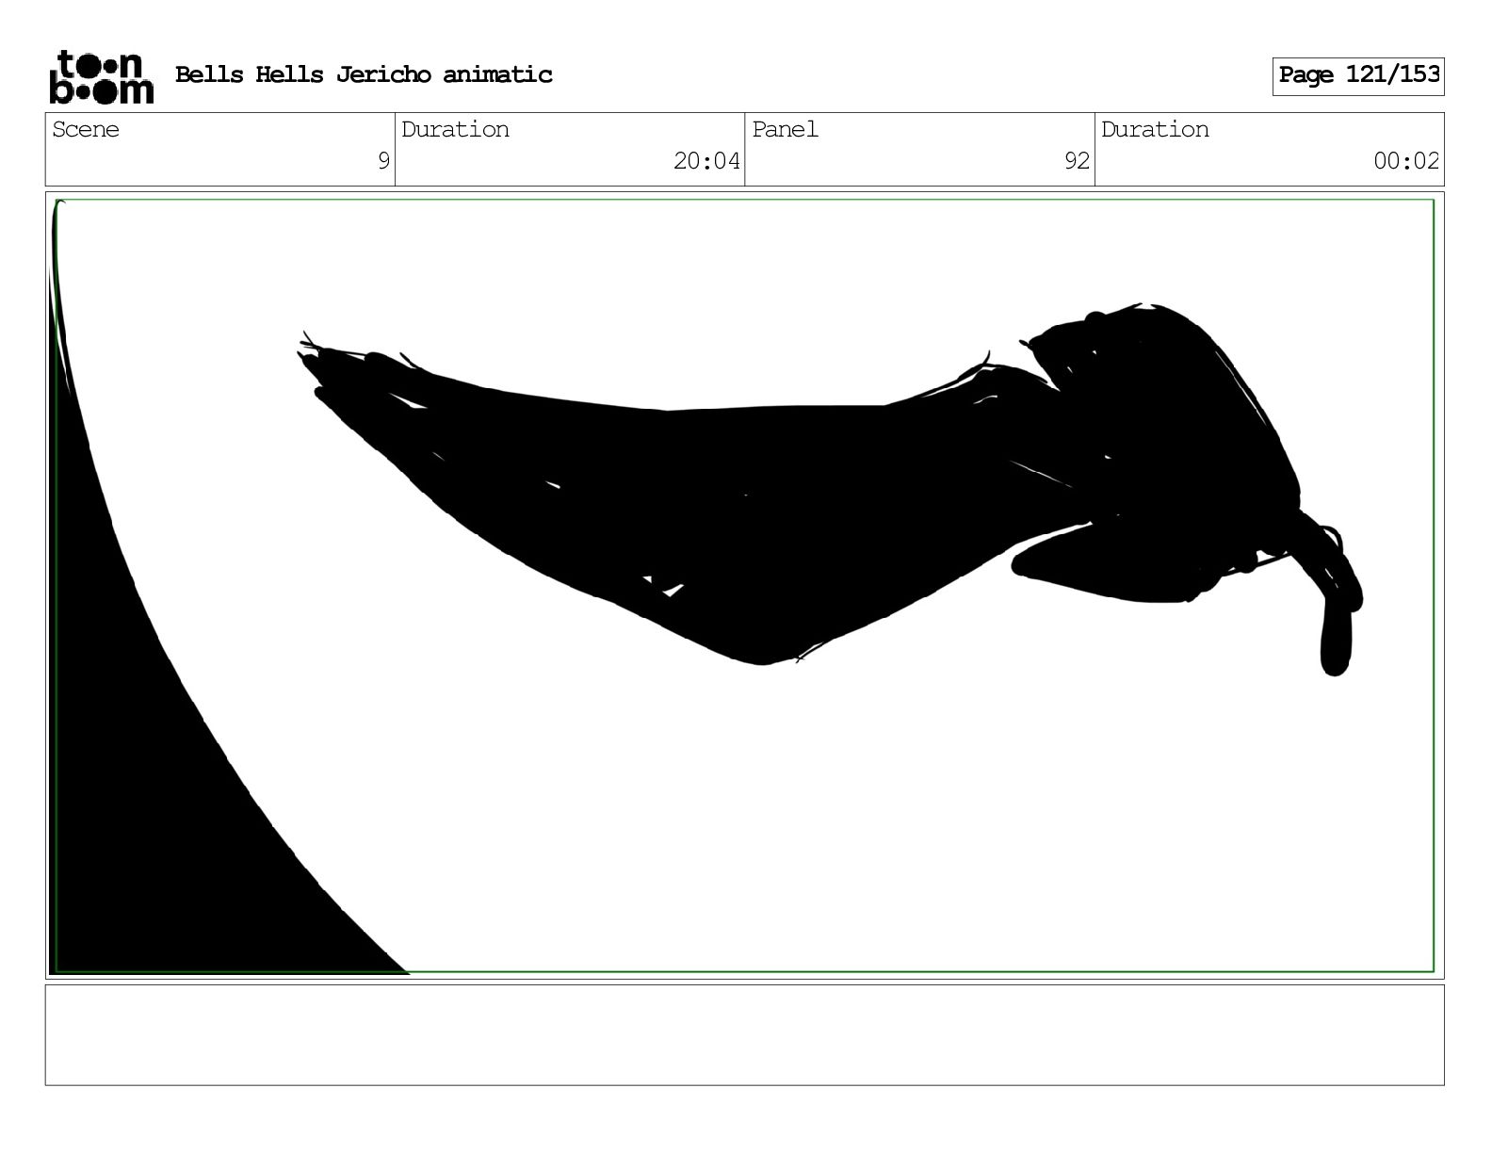Click the empty notes box below the panel
Image resolution: width=1492 pixels, height=1153 pixels.
click(744, 1035)
